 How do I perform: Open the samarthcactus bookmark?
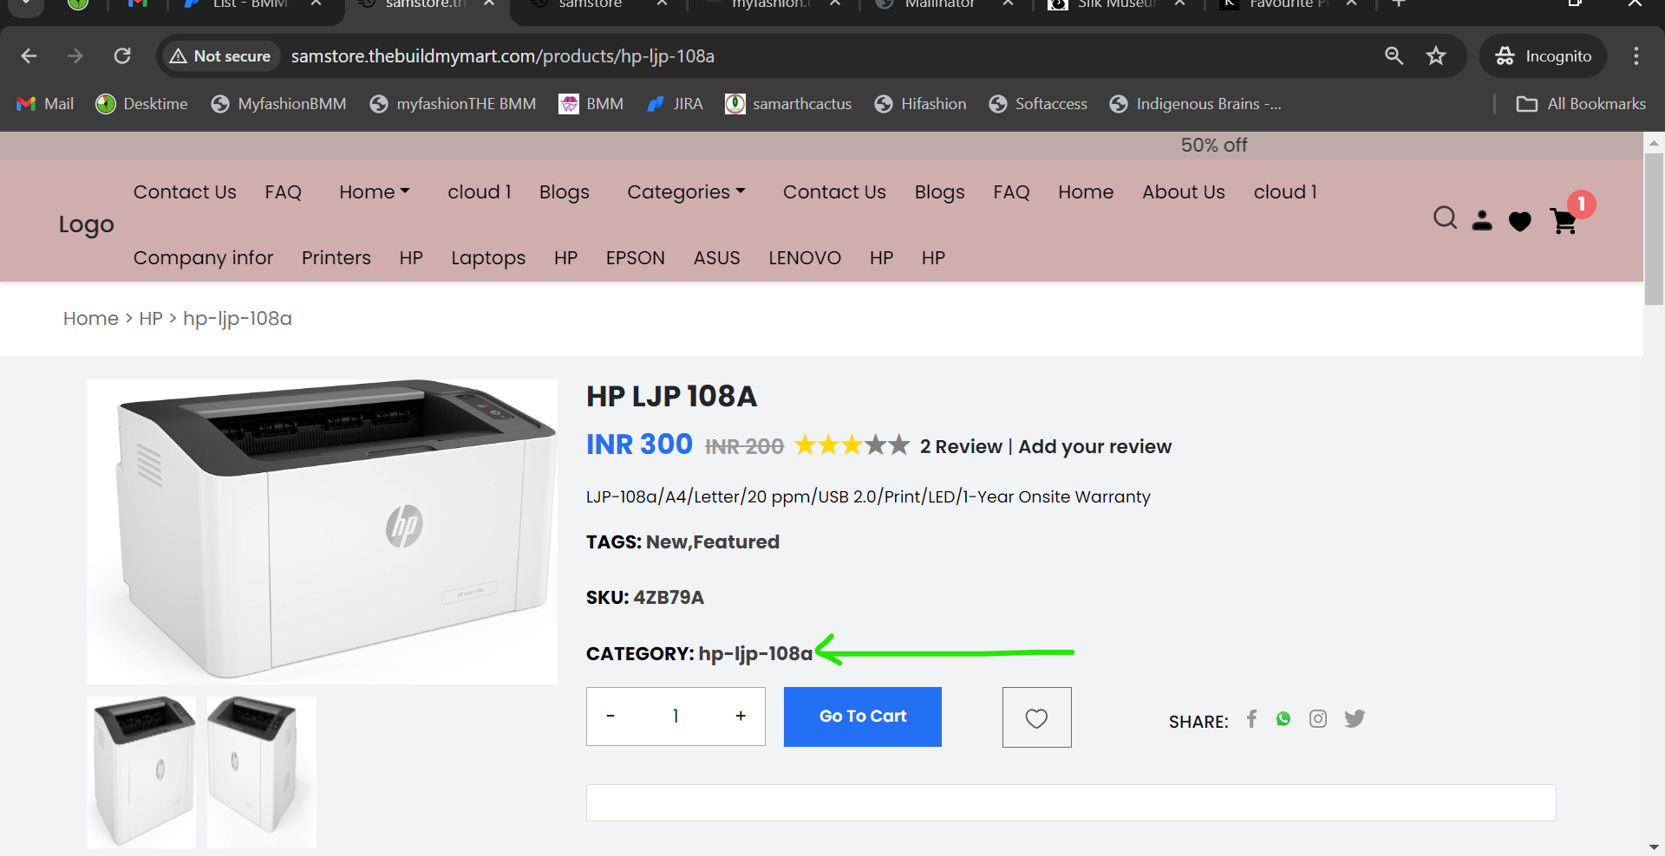tap(788, 104)
